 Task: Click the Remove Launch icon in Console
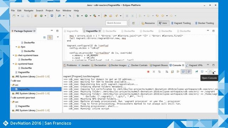point(154,72)
